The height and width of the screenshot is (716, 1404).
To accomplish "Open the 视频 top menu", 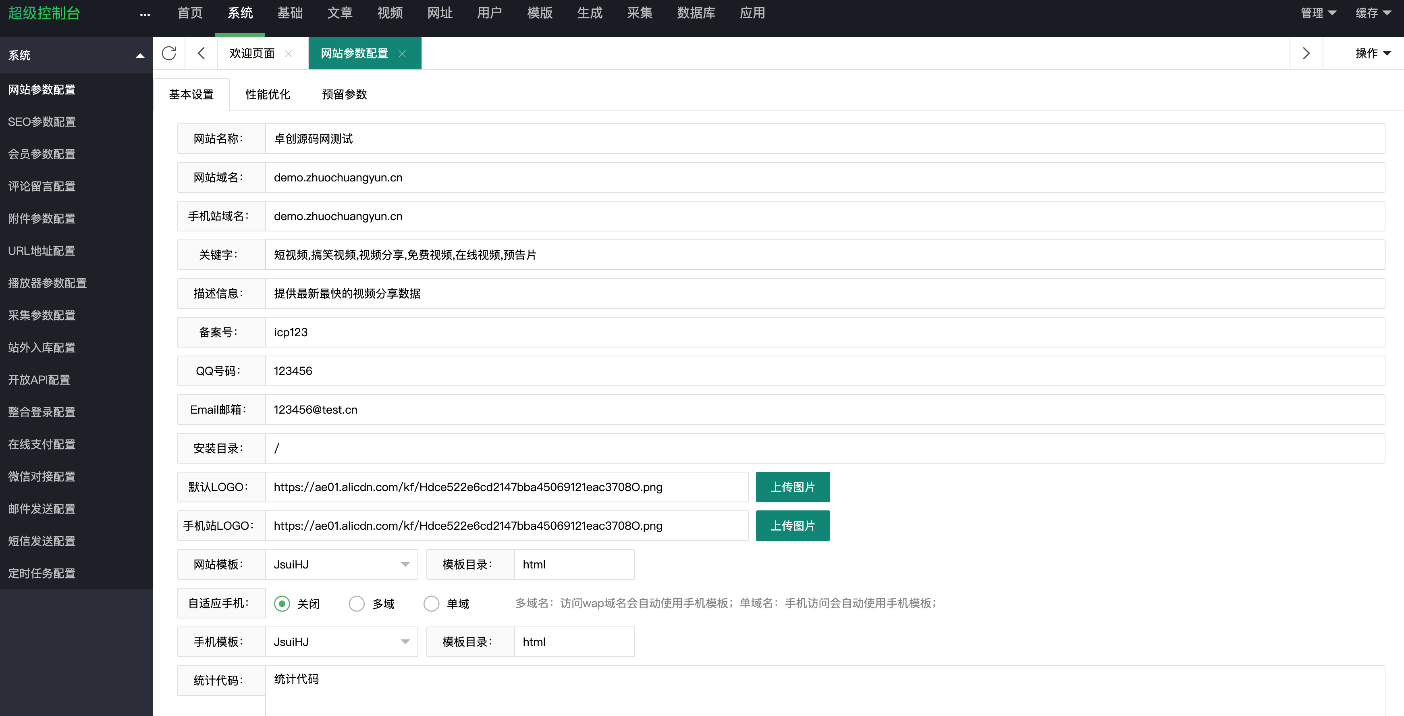I will click(390, 13).
